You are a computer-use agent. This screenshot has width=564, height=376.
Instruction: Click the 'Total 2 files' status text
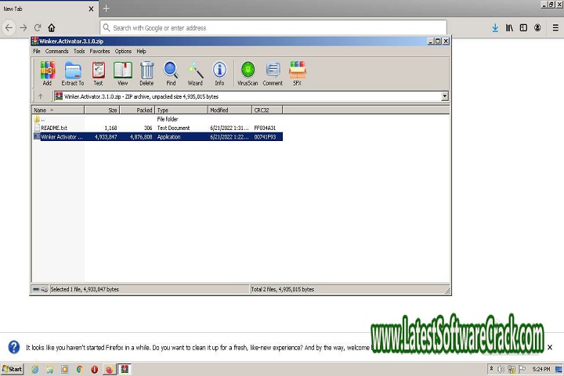[x=282, y=289]
